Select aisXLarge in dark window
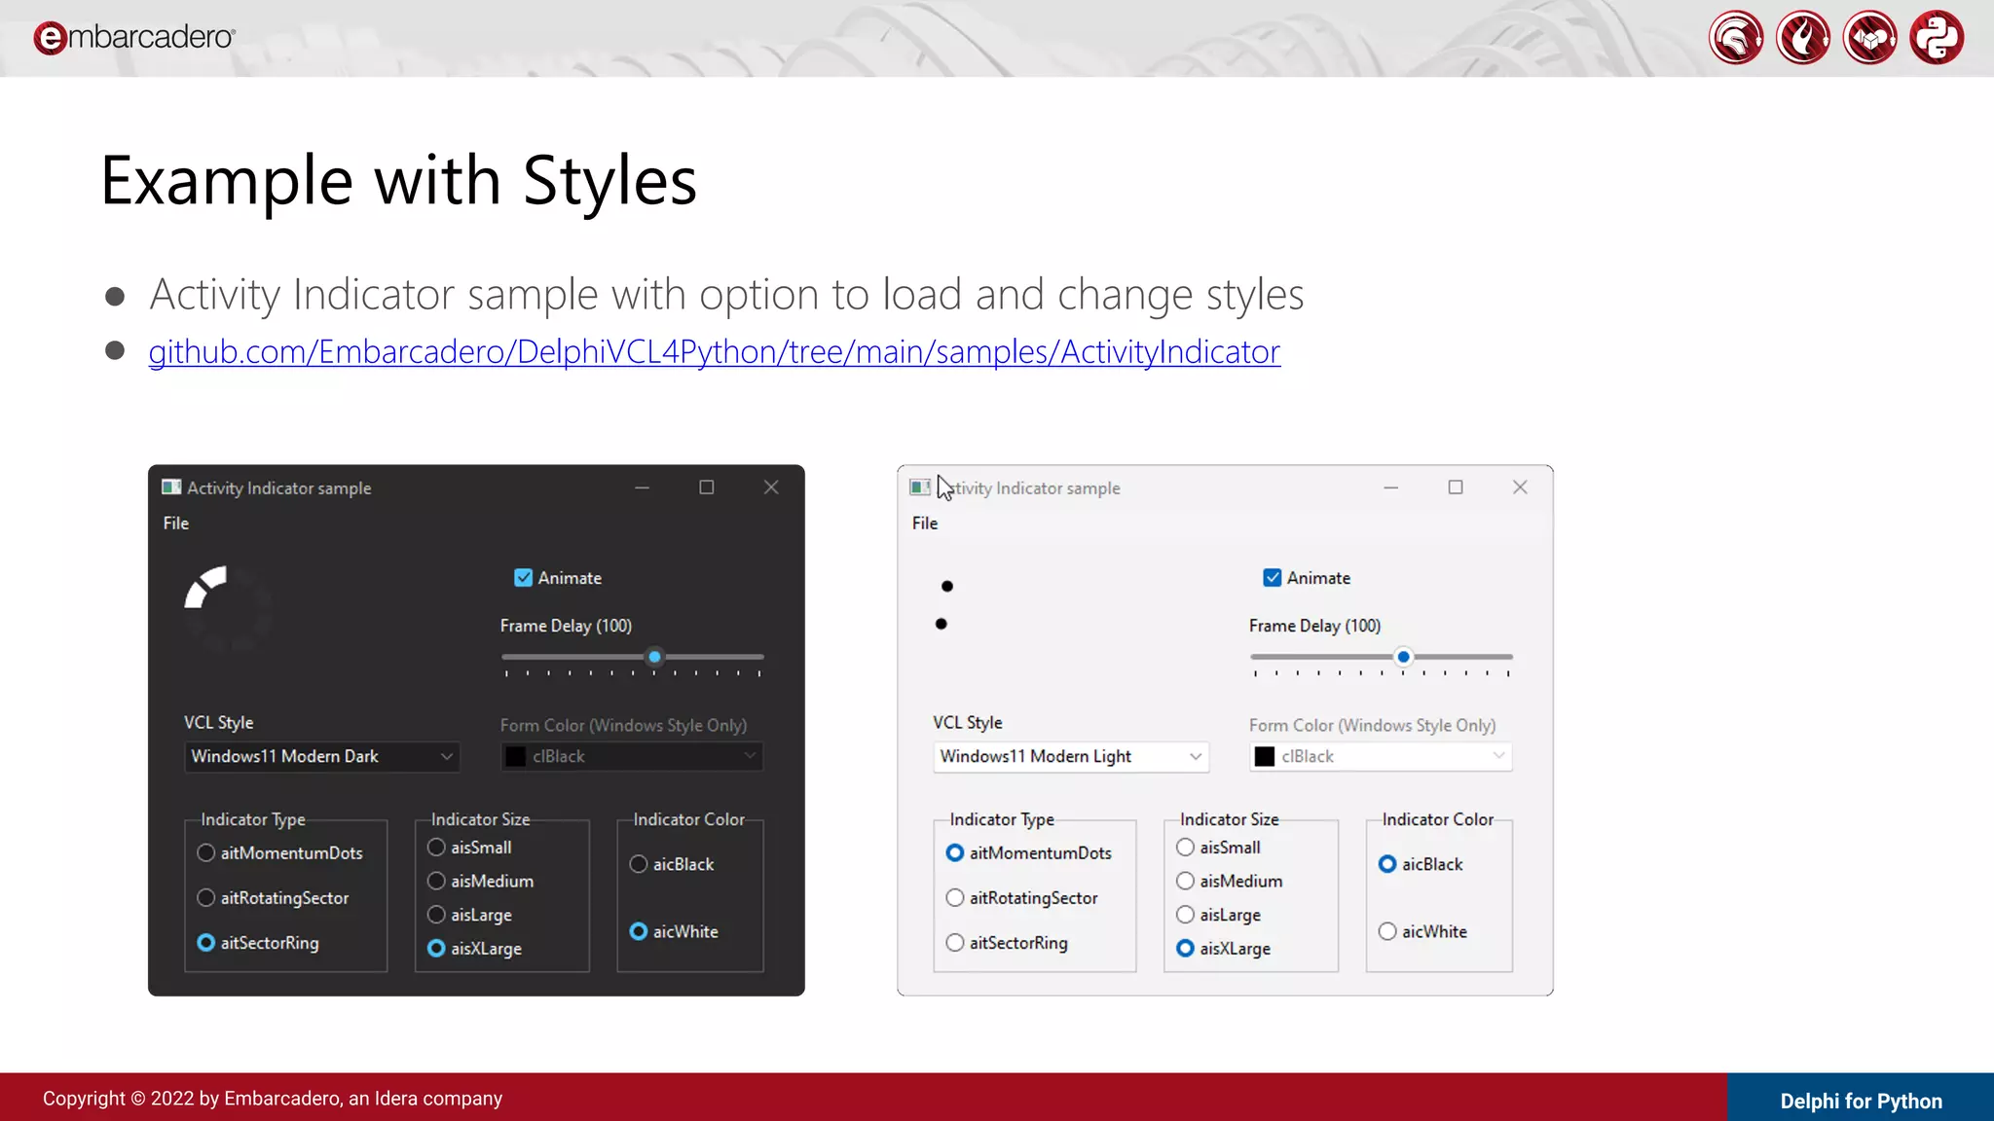Screen dimensions: 1994x1121 point(474,949)
